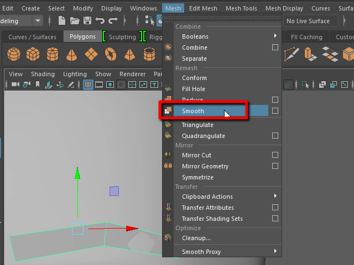Toggle the viewport grid display icon

pyautogui.click(x=88, y=84)
